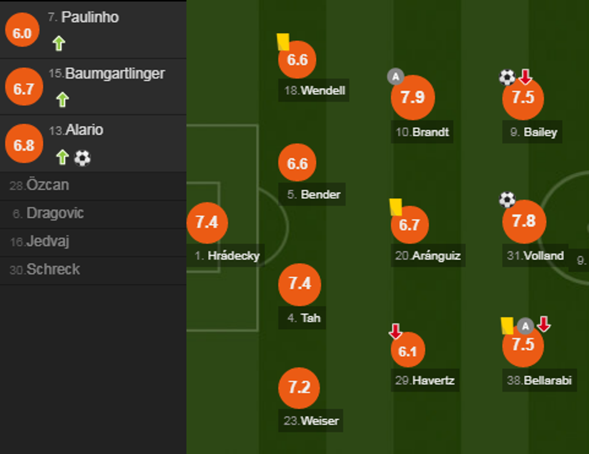Select unused substitute Özcan
589x454 pixels.
pos(47,186)
